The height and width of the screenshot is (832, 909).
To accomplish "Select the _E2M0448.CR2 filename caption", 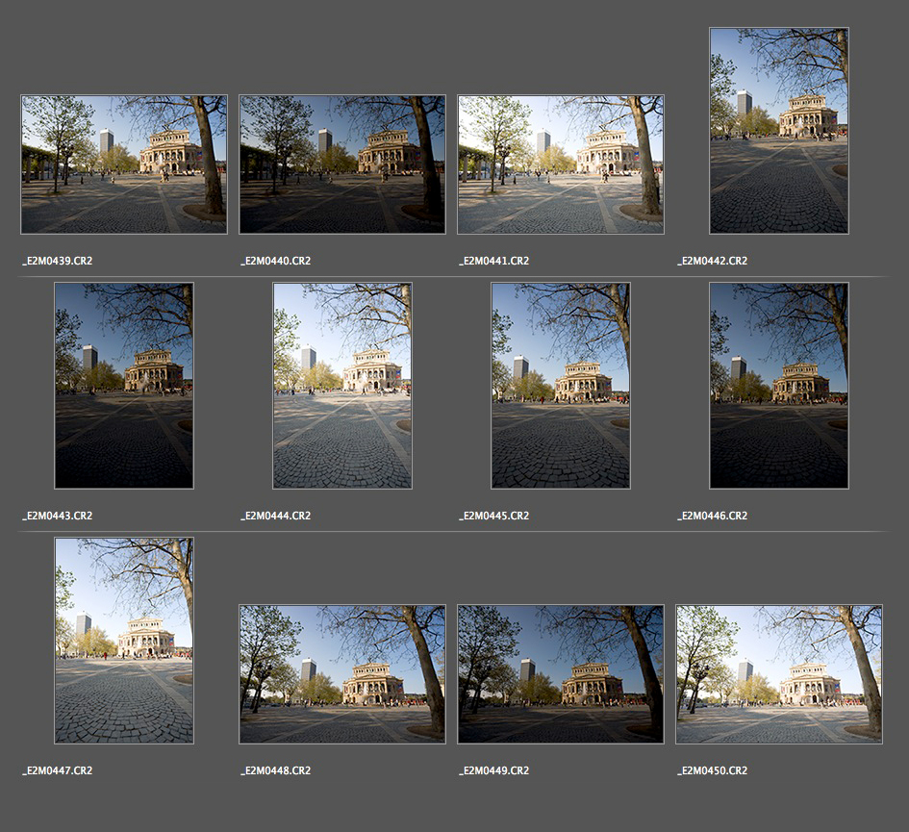I will click(x=276, y=770).
